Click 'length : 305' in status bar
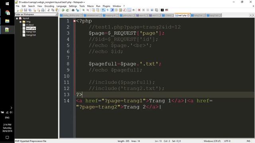Image resolution: width=255 pixels, height=143 pixels. (124, 141)
